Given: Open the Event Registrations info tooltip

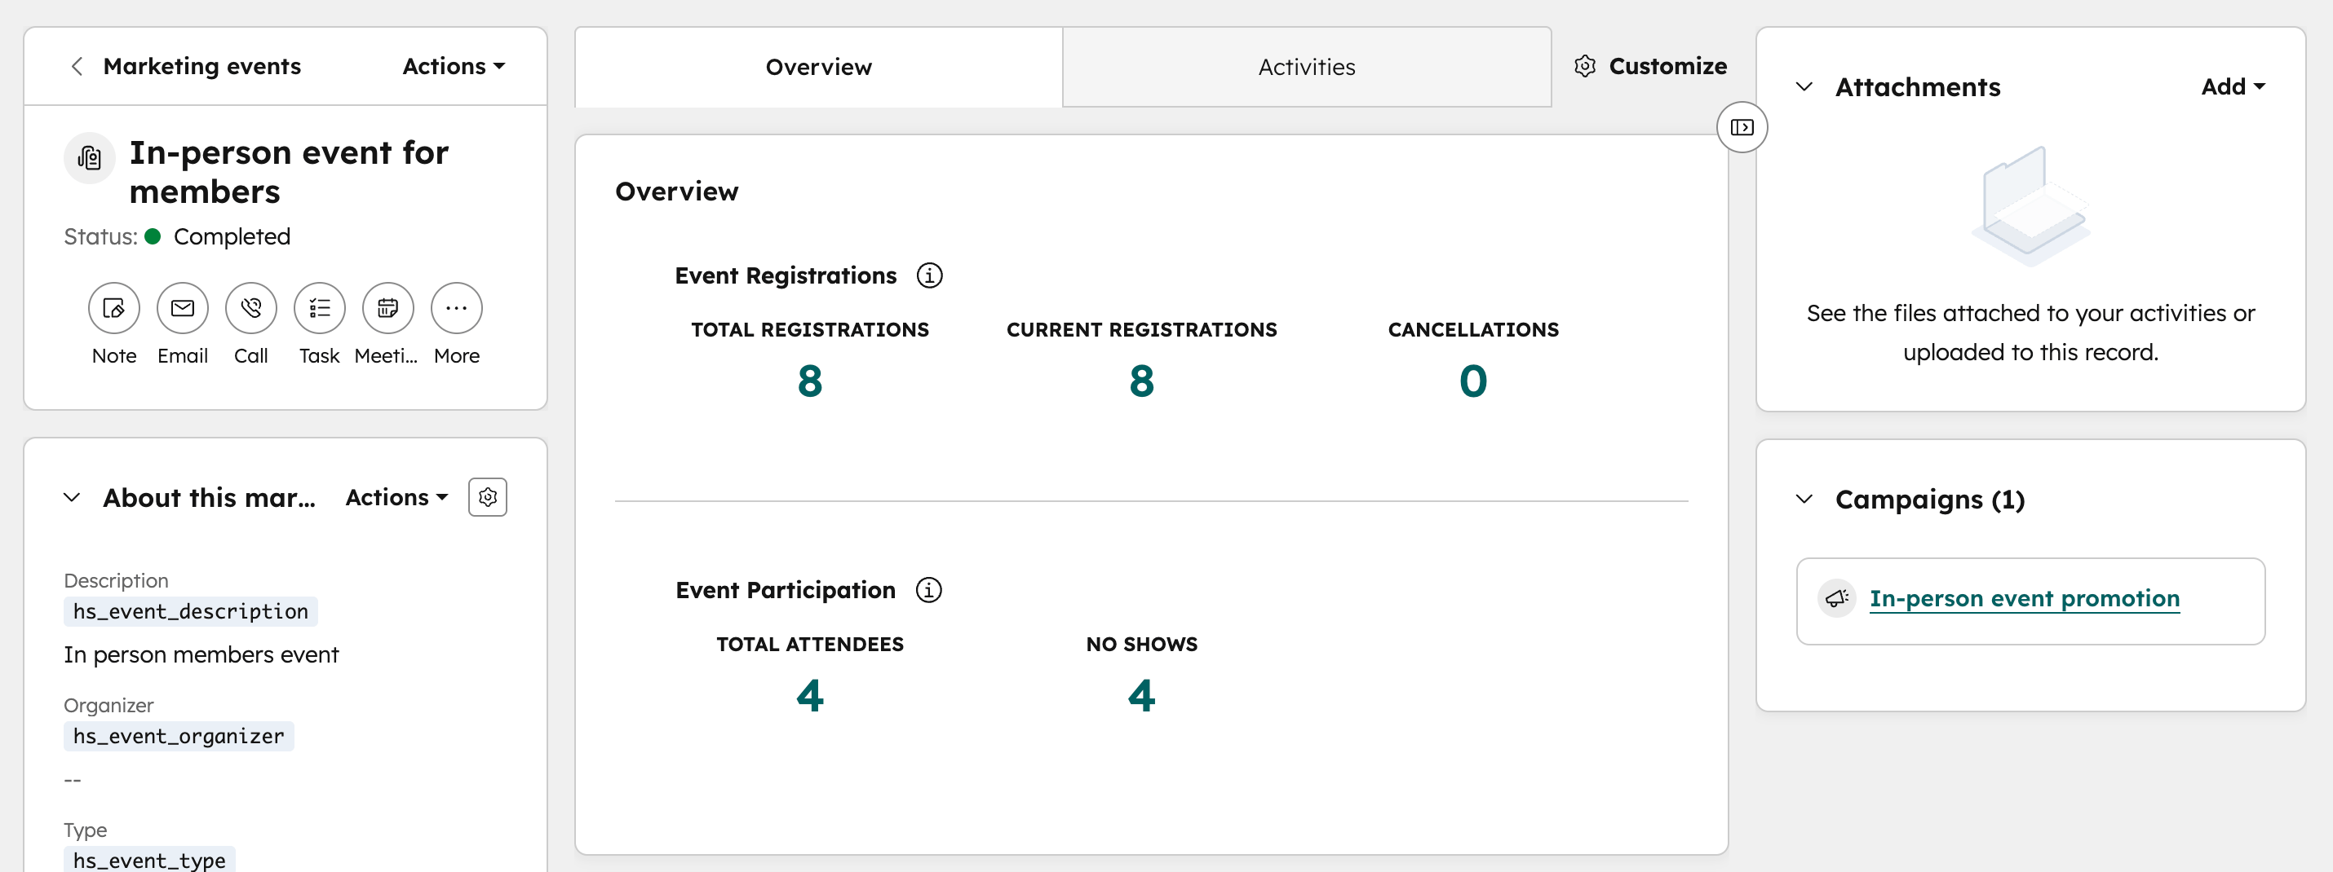Looking at the screenshot, I should point(929,275).
